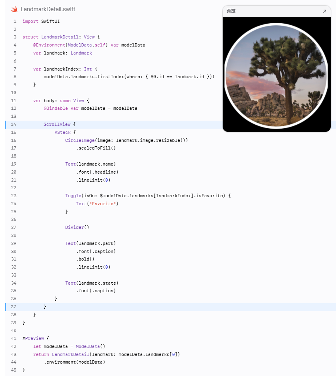Image resolution: width=336 pixels, height=376 pixels.
Task: Click the 'Text(landmark.park)' line
Action: pyautogui.click(x=91, y=243)
